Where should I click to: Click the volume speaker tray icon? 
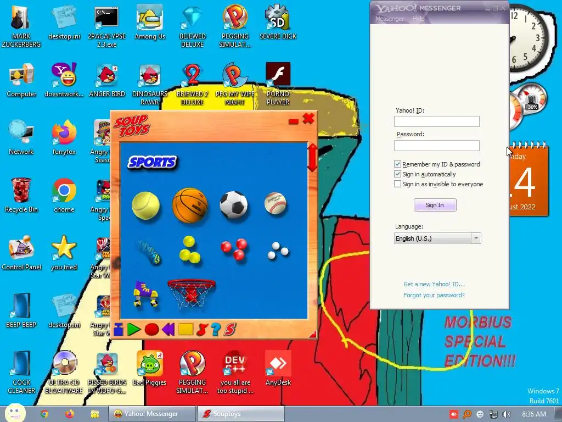[x=506, y=414]
